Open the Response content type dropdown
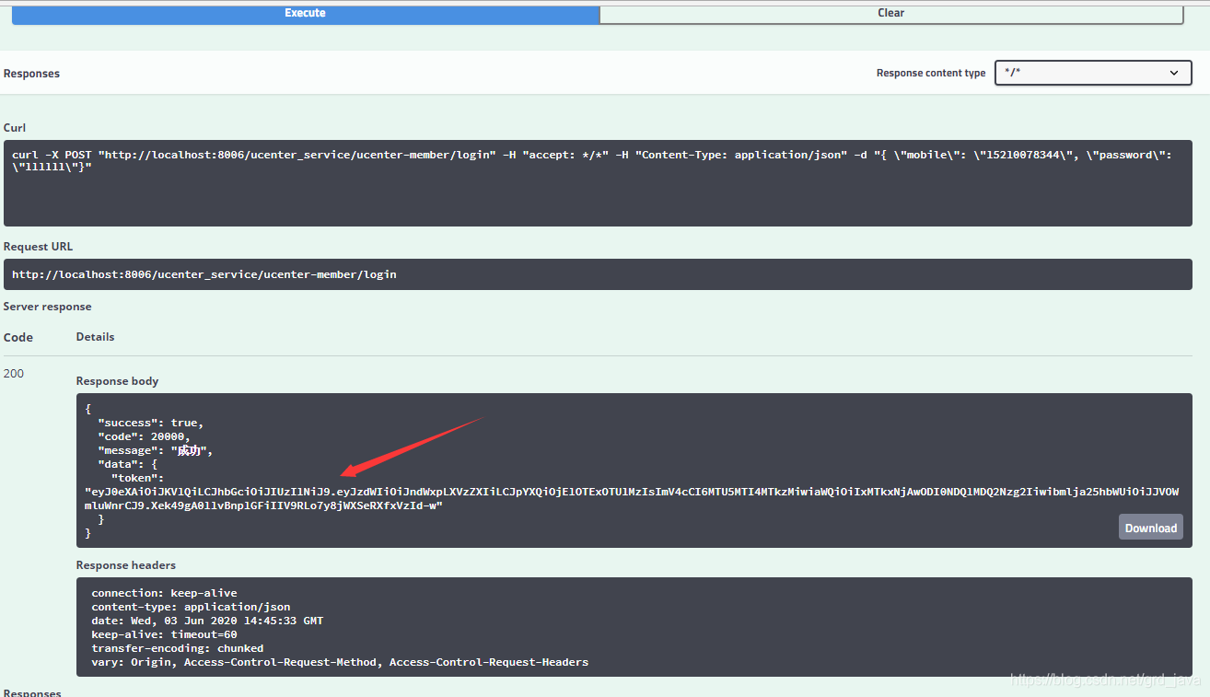Screen dimensions: 1210x697 coord(1093,73)
